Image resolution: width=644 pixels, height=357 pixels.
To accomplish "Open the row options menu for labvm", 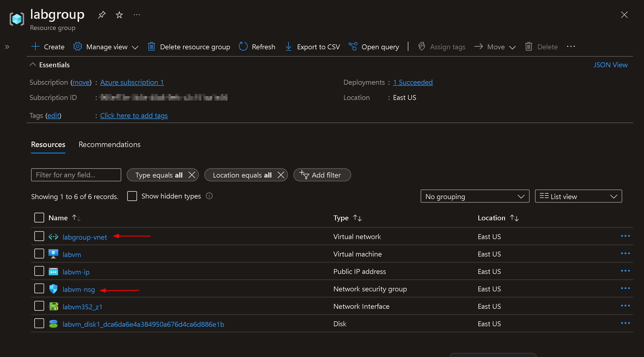I will click(625, 254).
